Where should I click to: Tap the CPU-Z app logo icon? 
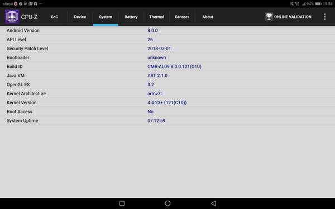click(12, 17)
